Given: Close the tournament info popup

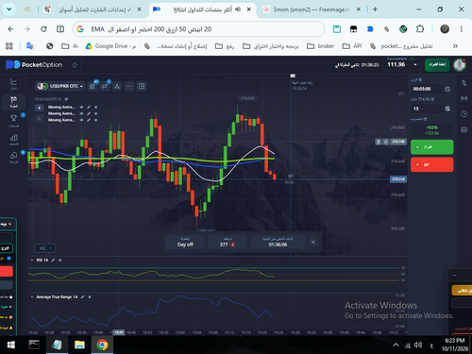Looking at the screenshot, I should click(x=313, y=242).
